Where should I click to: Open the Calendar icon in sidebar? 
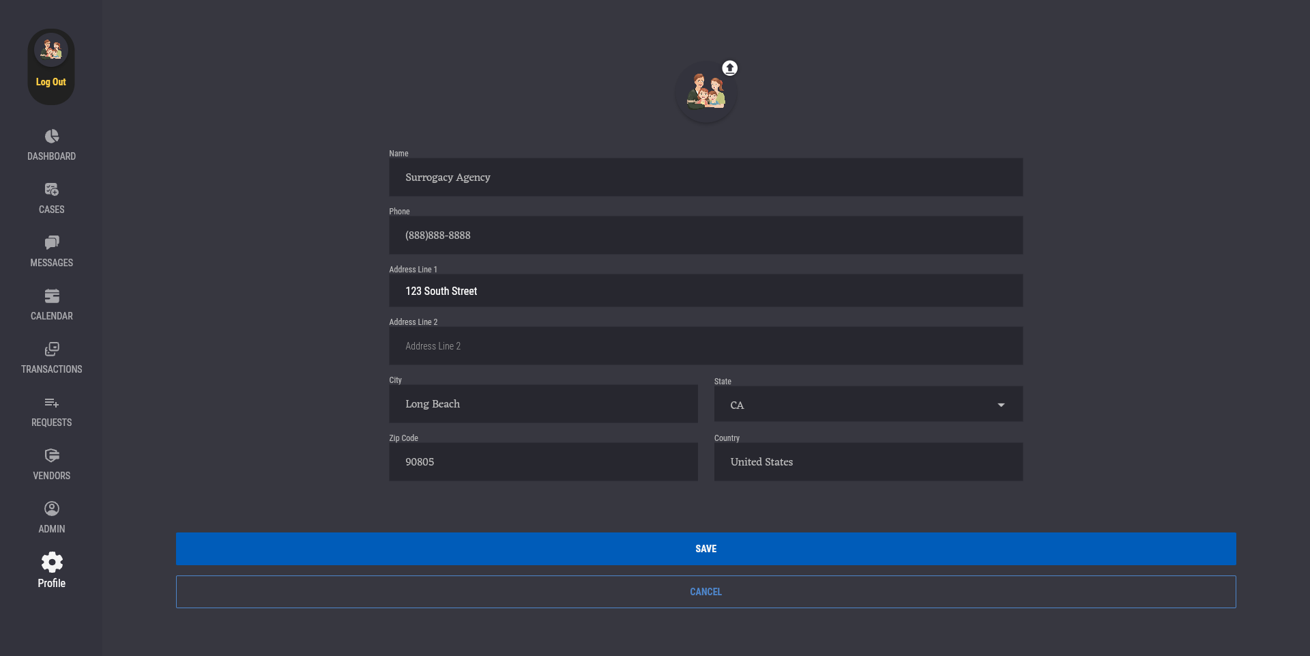click(52, 296)
